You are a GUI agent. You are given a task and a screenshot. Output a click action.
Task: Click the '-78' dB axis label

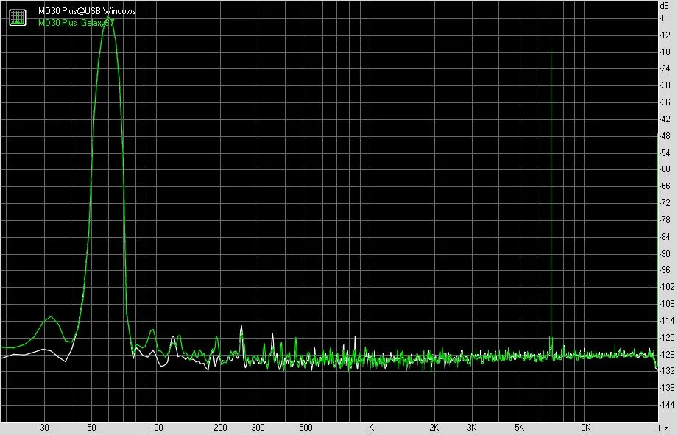(x=665, y=219)
